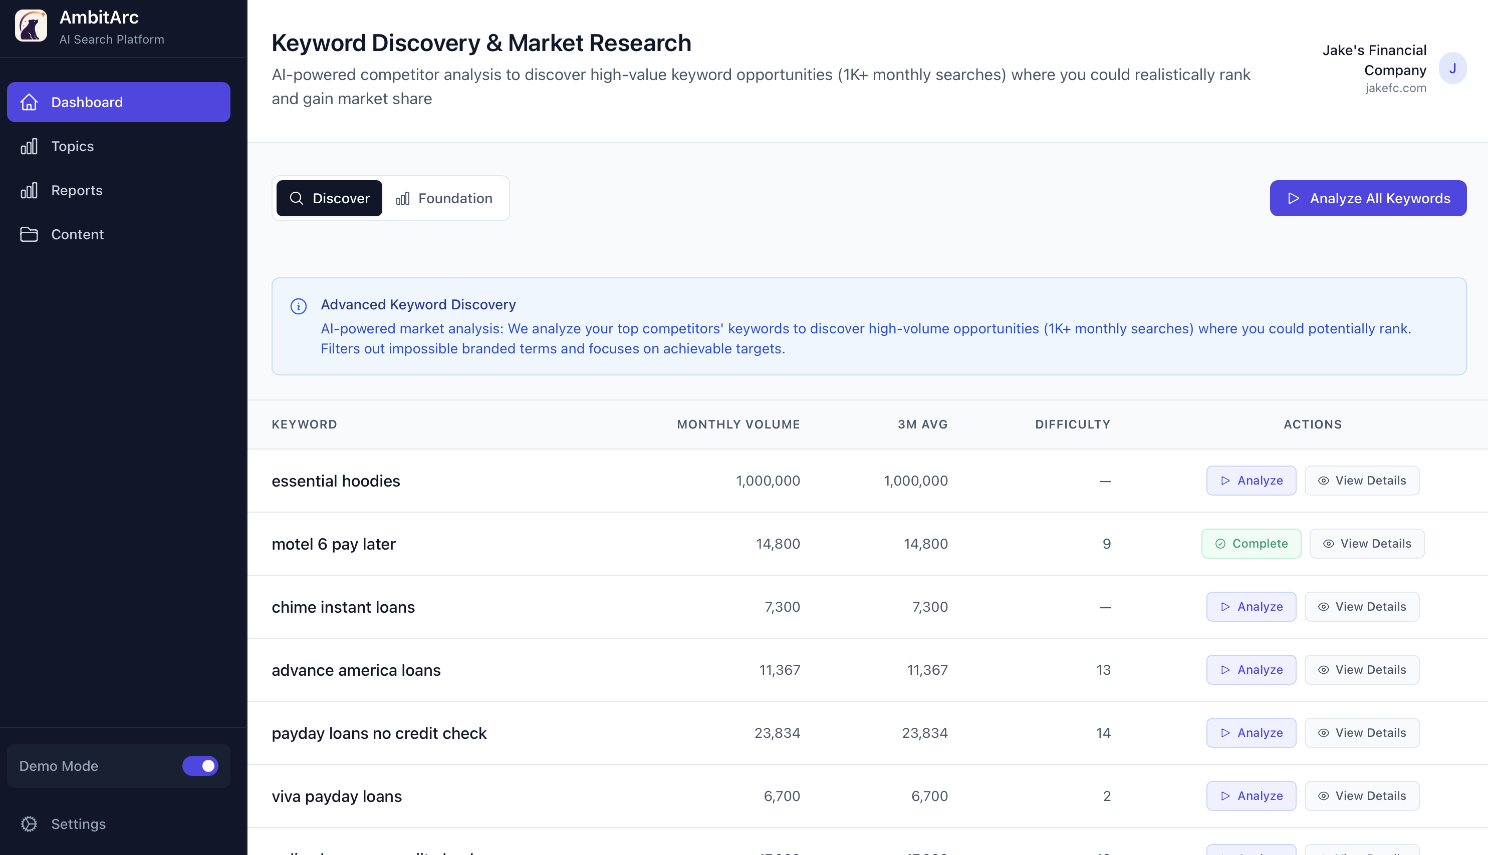View details for chime instant loans
Viewport: 1488px width, 855px height.
1362,607
